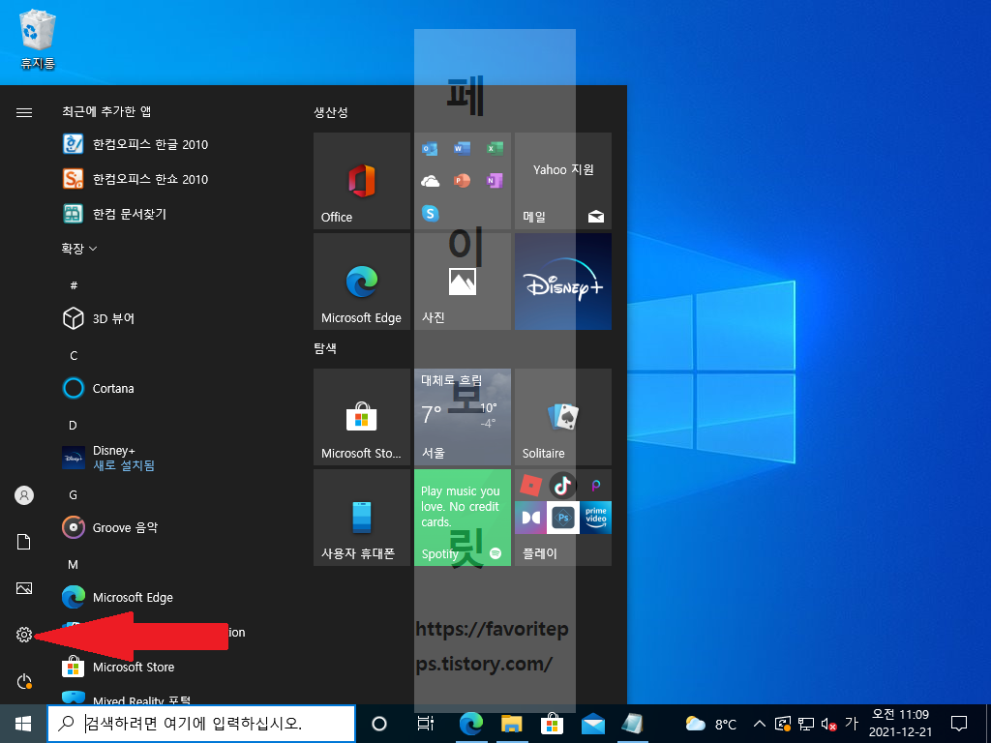The image size is (991, 743).
Task: Toggle the 가 Korean IME indicator
Action: point(852,723)
